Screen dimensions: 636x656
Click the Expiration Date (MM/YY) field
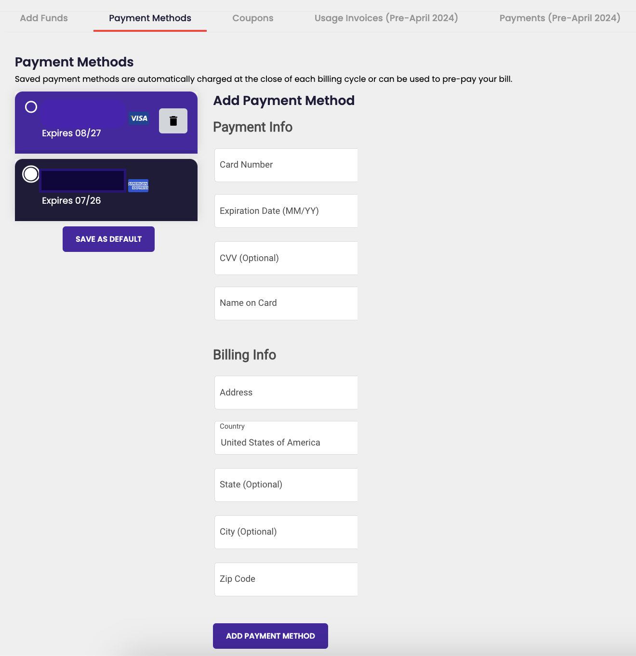coord(286,211)
